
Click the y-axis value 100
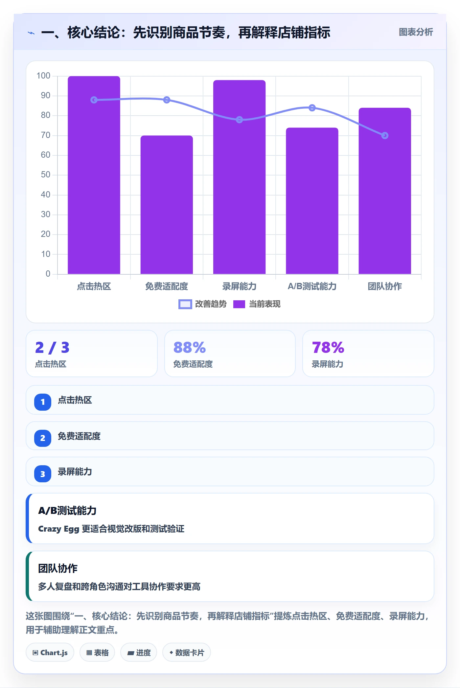[x=43, y=76]
